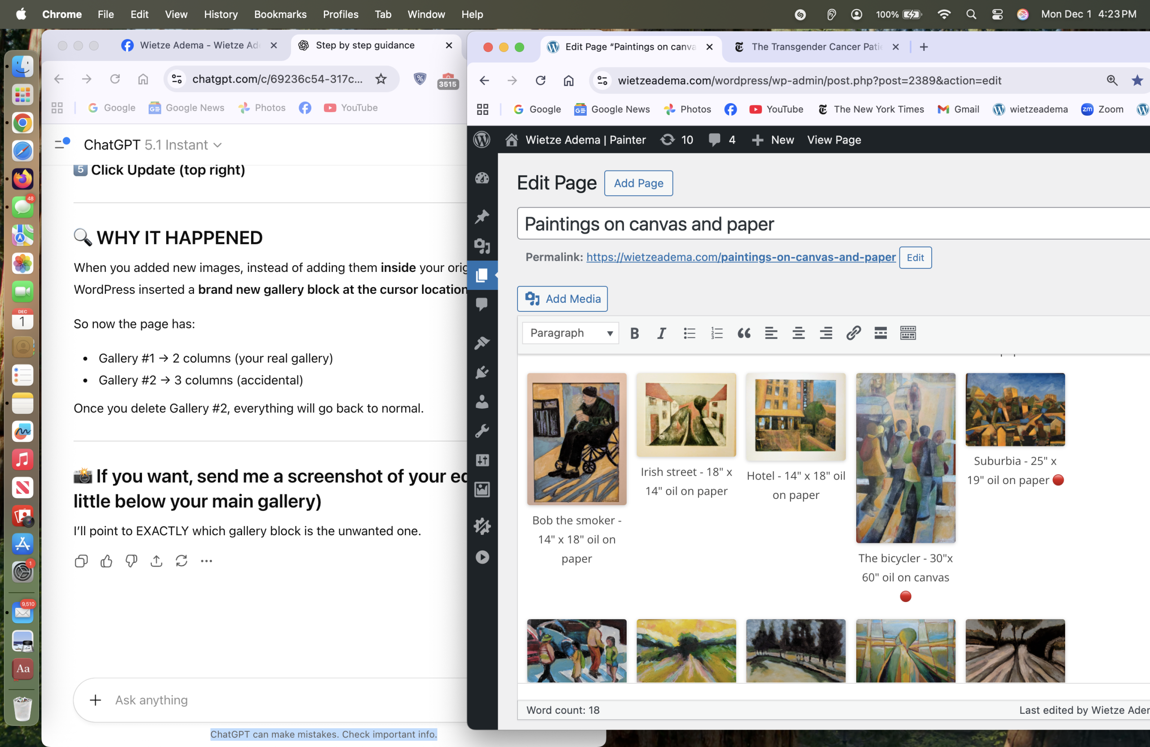This screenshot has height=747, width=1150.
Task: Click the Italic formatting icon
Action: (x=662, y=333)
